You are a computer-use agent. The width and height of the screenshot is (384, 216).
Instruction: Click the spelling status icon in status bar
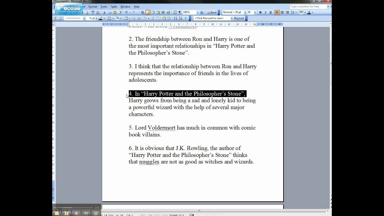(x=192, y=215)
